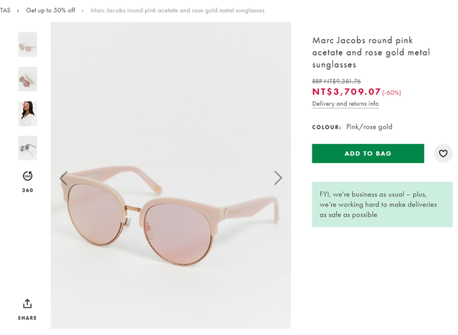Click the share upload icon
The width and height of the screenshot is (458, 335).
click(x=27, y=304)
